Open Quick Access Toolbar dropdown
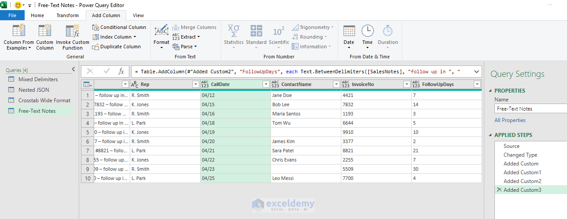The width and height of the screenshot is (567, 219). click(x=30, y=5)
